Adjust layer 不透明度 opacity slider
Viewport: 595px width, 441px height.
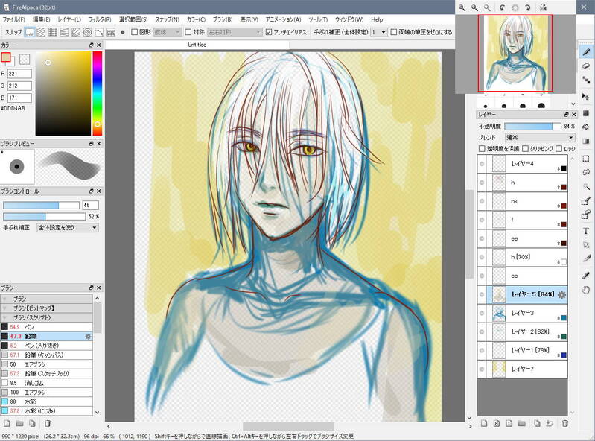[x=532, y=127]
